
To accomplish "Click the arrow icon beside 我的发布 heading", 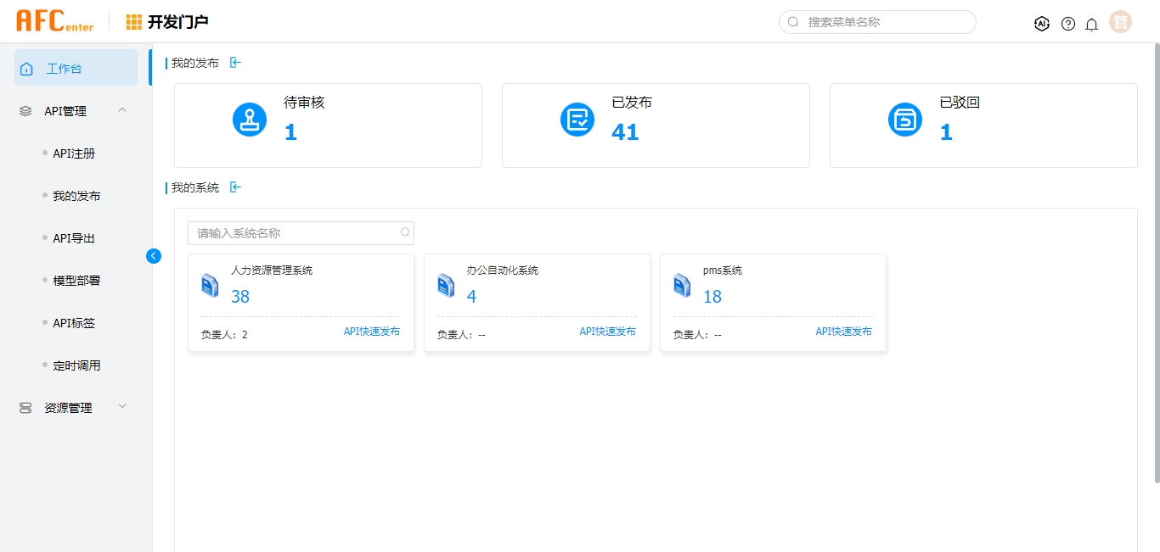I will [236, 63].
